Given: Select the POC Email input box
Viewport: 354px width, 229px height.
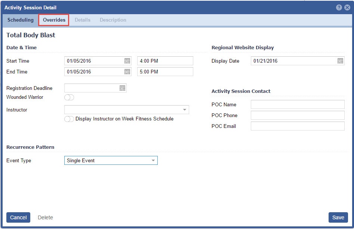Looking at the screenshot, I should 297,126.
